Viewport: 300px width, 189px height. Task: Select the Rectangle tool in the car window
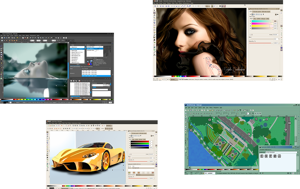tap(47, 141)
